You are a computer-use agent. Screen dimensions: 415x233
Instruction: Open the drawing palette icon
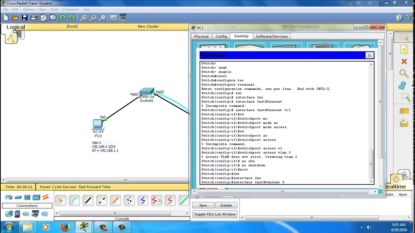point(113,18)
